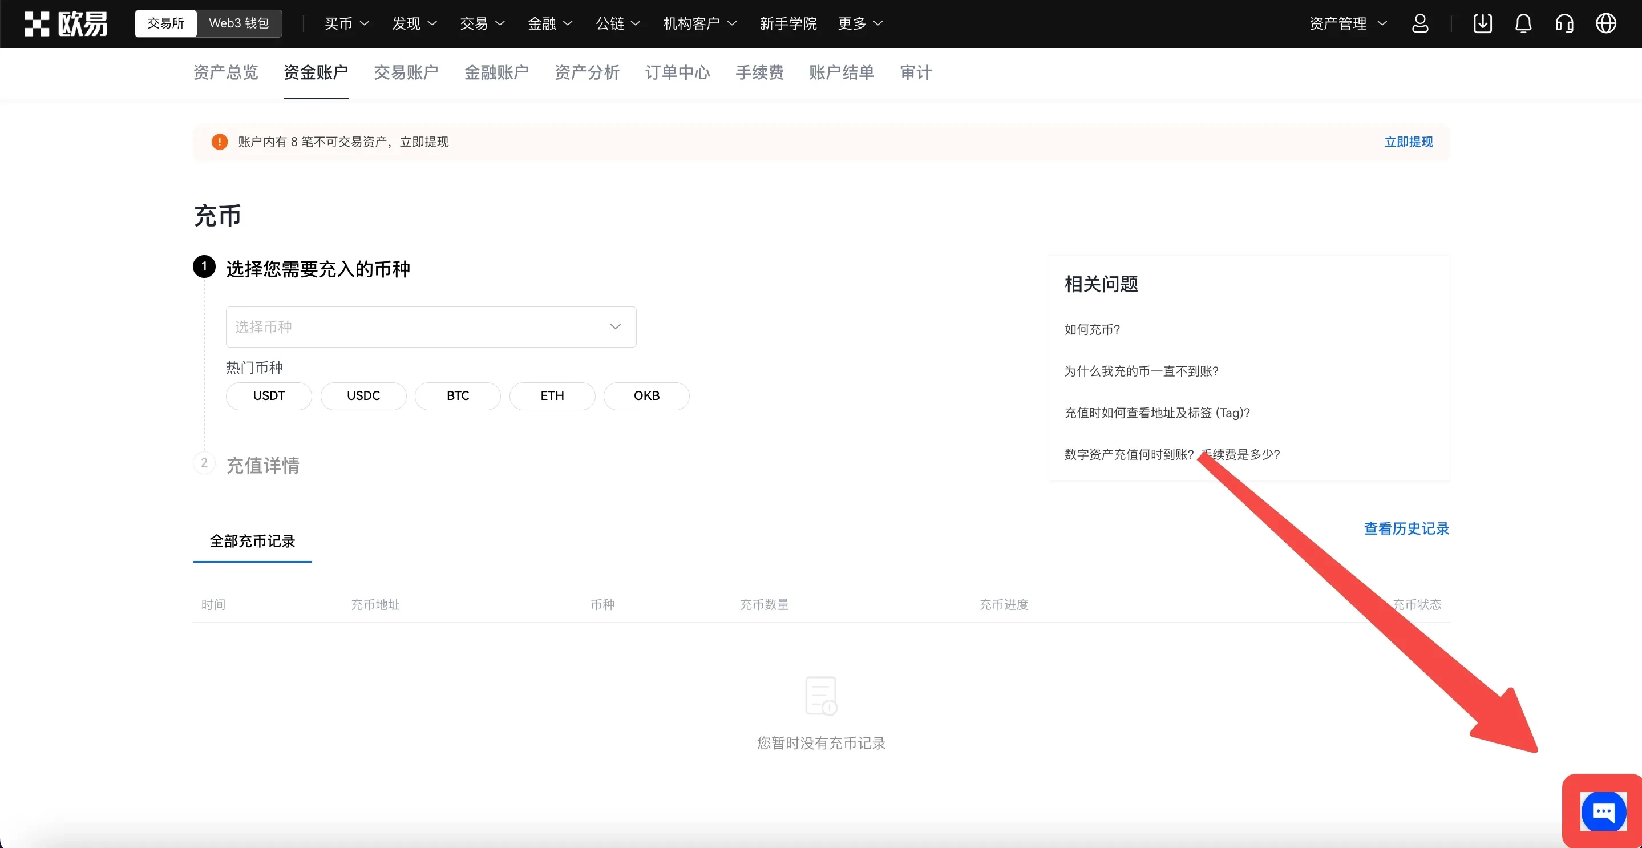This screenshot has width=1642, height=848.
Task: Open the user account icon
Action: 1421,23
